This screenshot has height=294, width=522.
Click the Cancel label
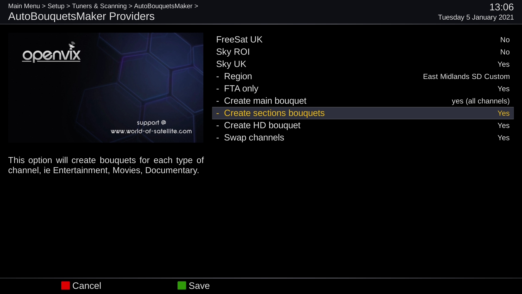coord(87,286)
